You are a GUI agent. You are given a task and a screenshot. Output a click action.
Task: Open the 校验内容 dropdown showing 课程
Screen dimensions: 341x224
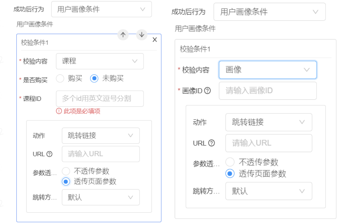[x=100, y=61]
